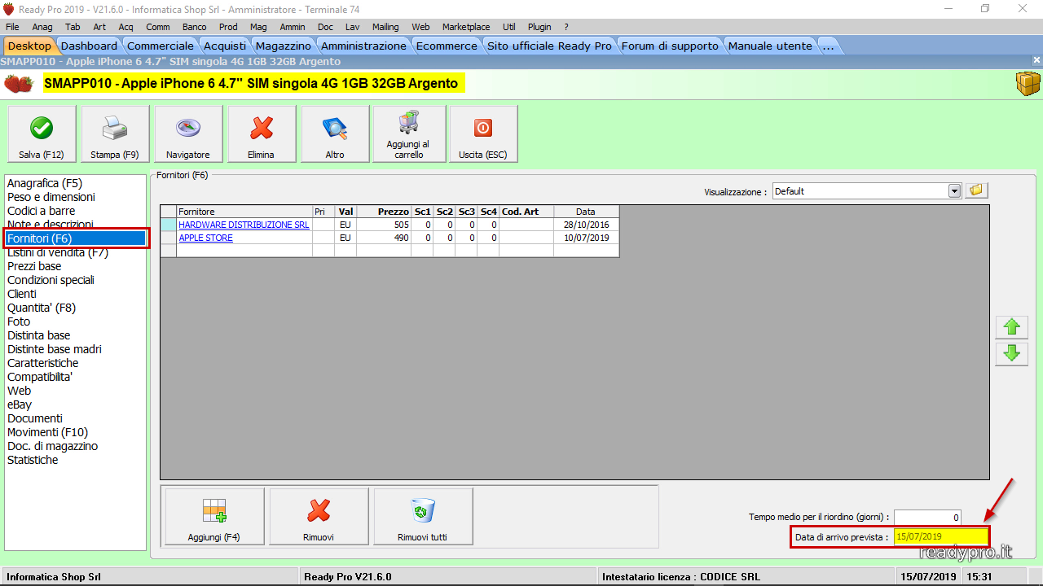This screenshot has height=586, width=1043.
Task: Open the Ecommerce tab
Action: pos(447,46)
